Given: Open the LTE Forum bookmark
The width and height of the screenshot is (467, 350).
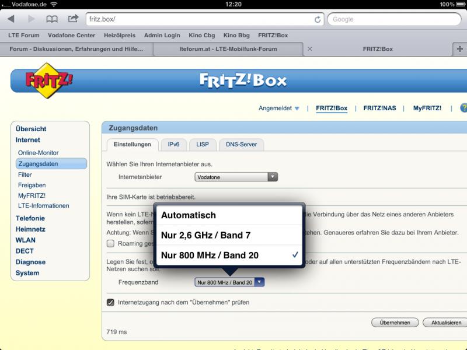Looking at the screenshot, I should click(24, 36).
